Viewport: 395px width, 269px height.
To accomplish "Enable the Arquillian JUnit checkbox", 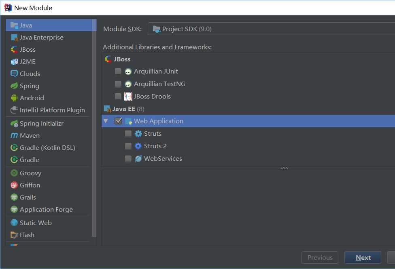I will [x=118, y=71].
